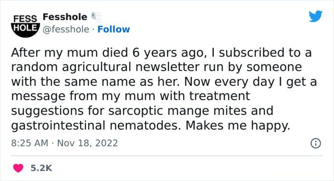The height and width of the screenshot is (181, 334).
Task: Like the tweet with the pink heart
Action: point(18,168)
